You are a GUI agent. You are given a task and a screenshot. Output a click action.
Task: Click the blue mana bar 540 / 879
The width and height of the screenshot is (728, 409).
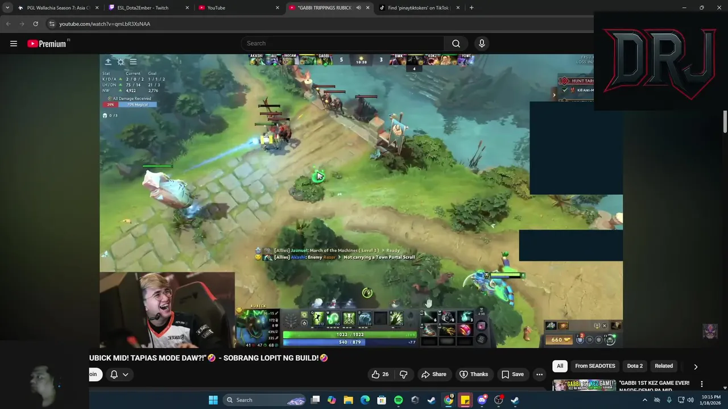click(x=350, y=342)
